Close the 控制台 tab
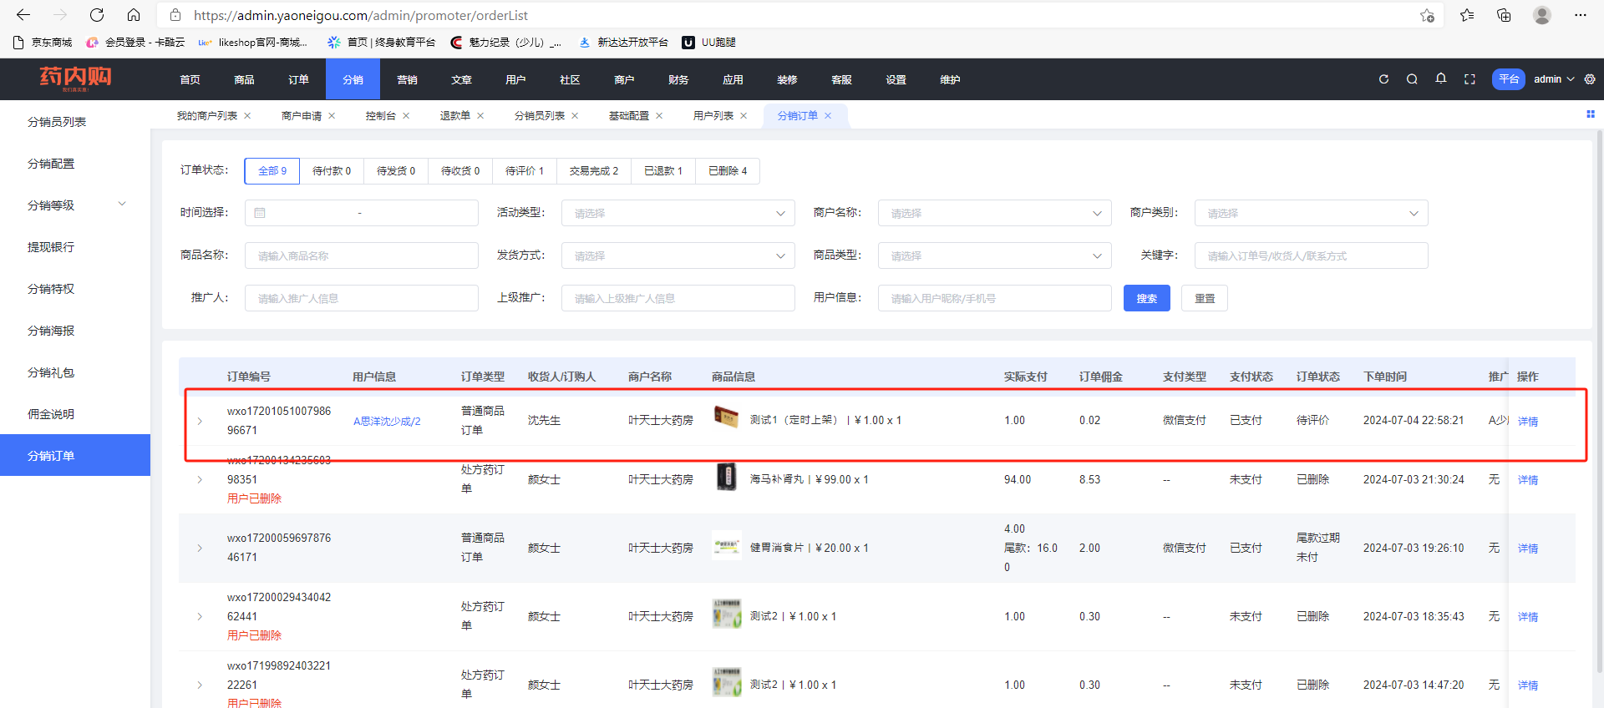 (406, 116)
